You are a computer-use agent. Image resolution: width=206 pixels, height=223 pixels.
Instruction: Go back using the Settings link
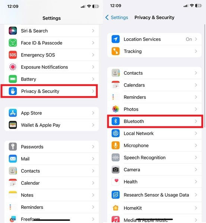pos(117,17)
